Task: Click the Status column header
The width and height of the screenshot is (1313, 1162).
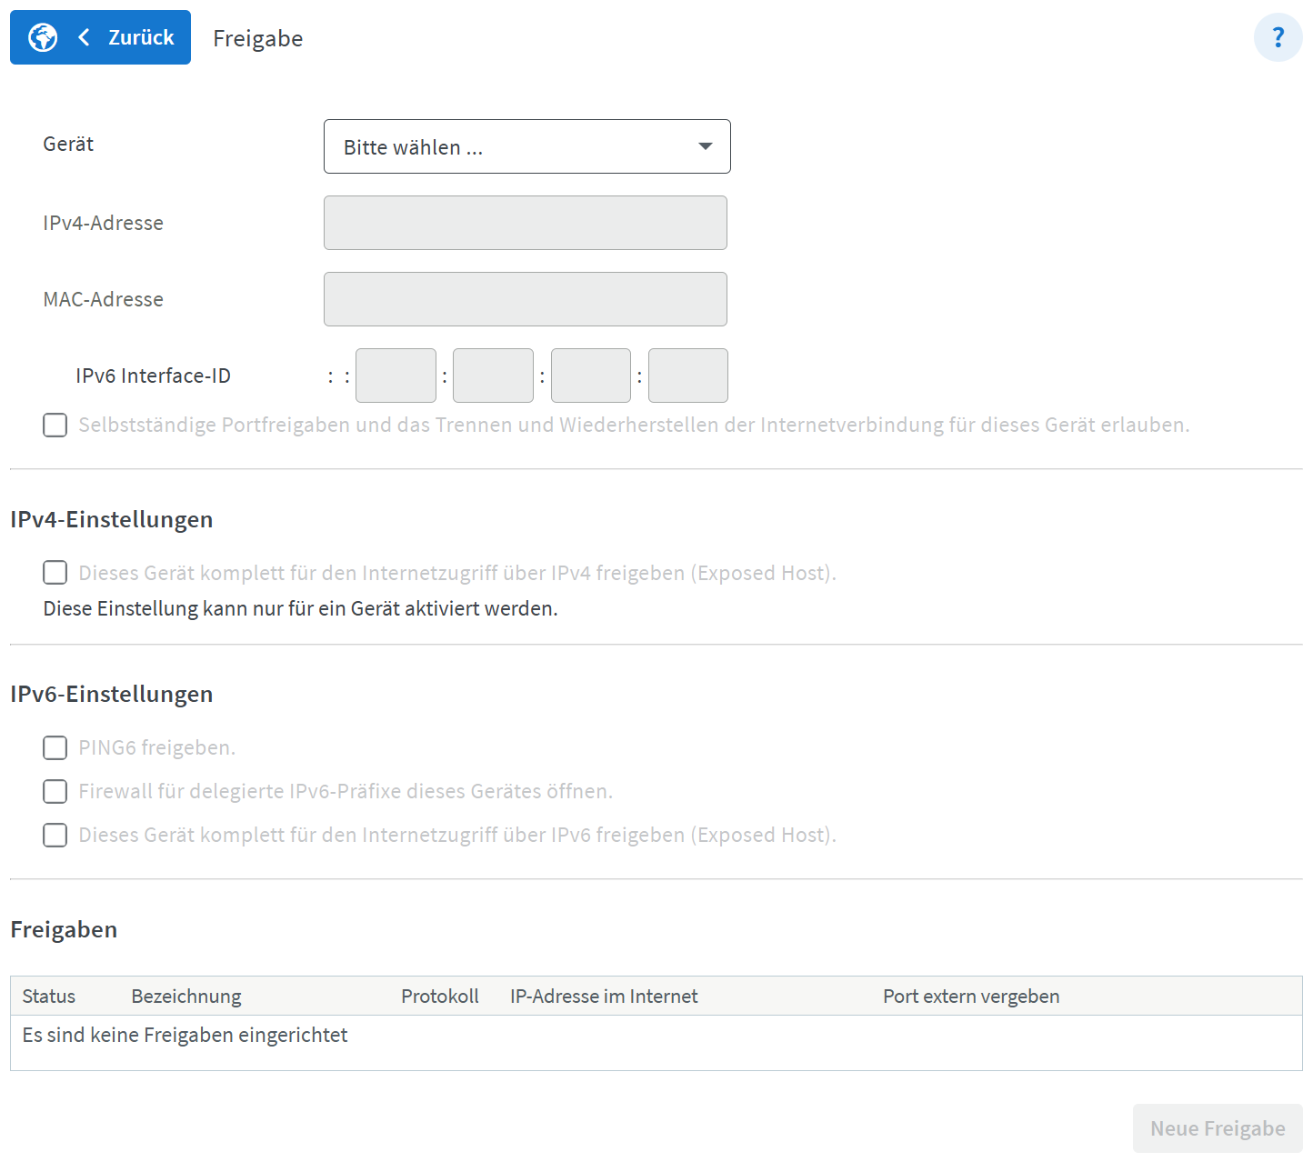Action: (49, 997)
